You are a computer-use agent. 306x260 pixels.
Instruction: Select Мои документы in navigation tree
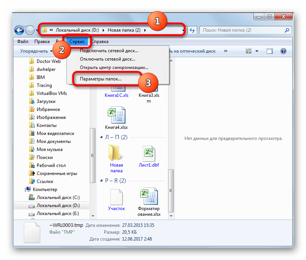(x=53, y=141)
